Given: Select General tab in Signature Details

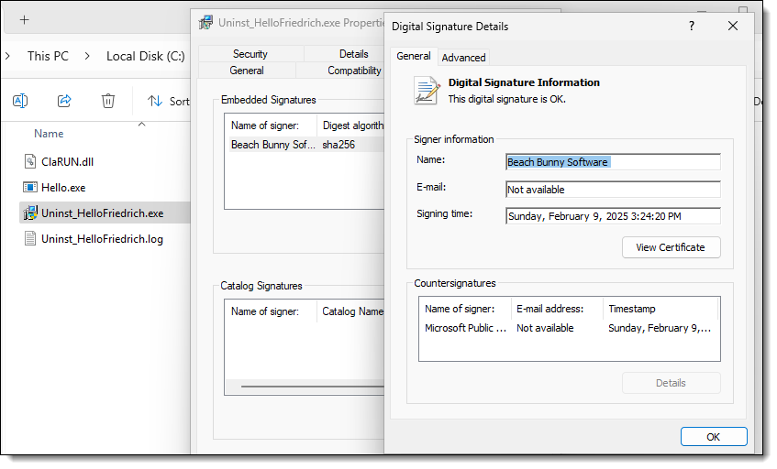Looking at the screenshot, I should tap(414, 56).
